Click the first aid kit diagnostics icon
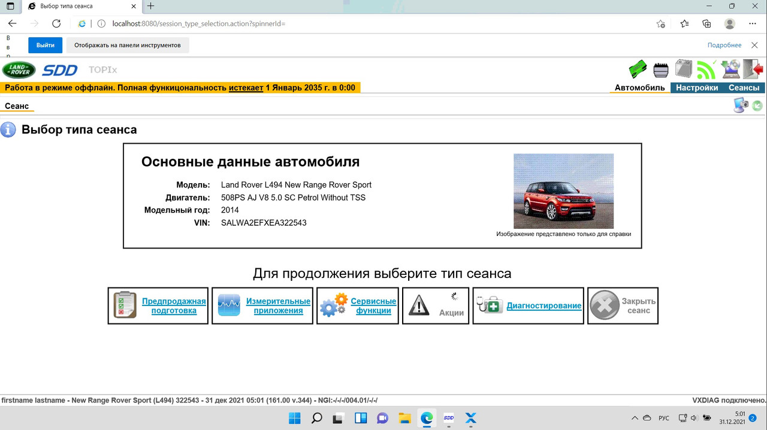 click(x=490, y=305)
